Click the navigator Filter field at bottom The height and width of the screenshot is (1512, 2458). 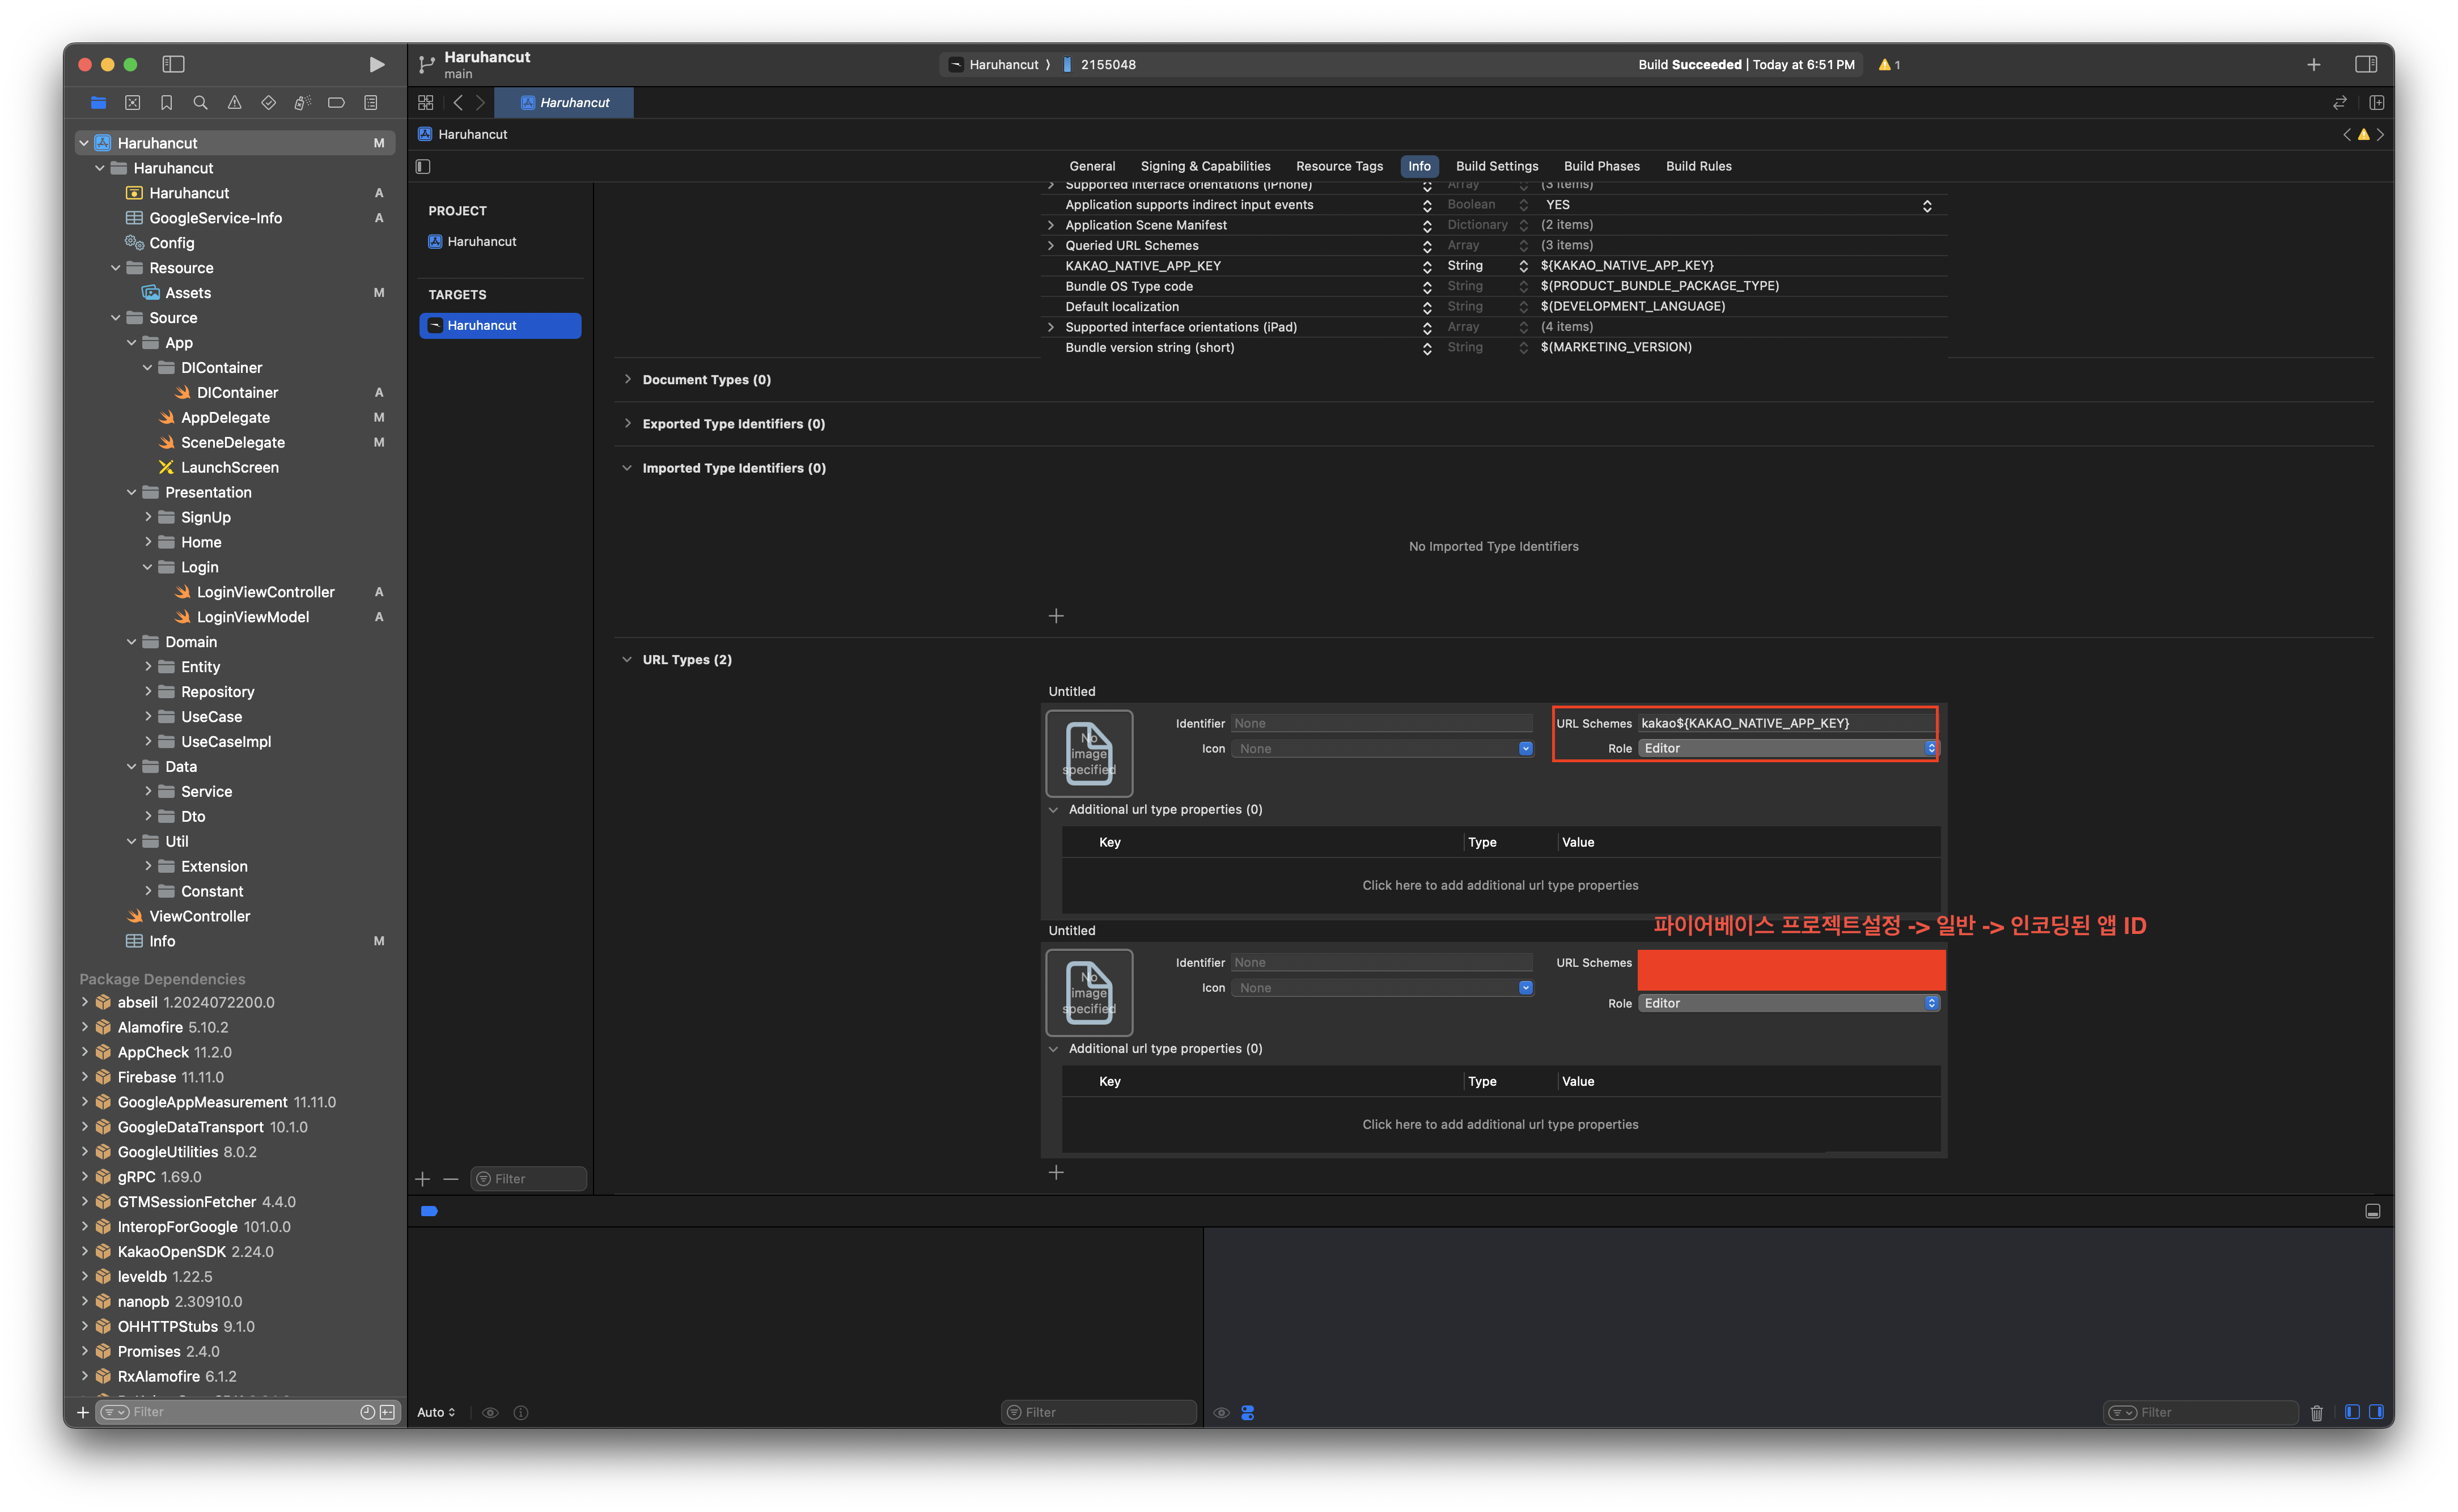240,1412
